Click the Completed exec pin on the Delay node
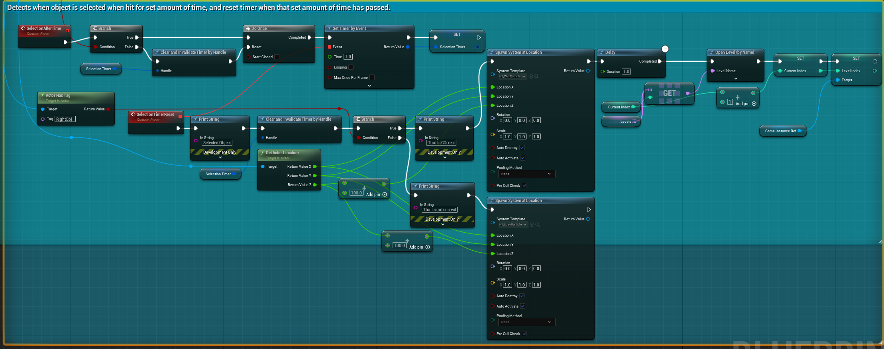This screenshot has width=884, height=349. [x=660, y=61]
